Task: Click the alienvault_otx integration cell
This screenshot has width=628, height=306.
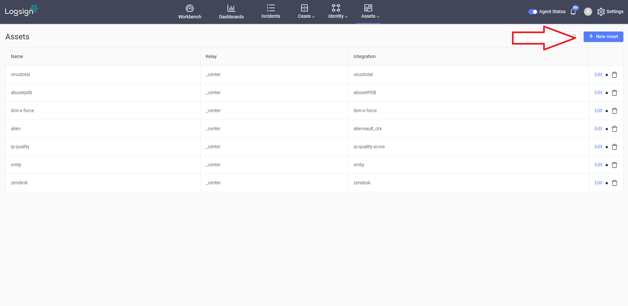Action: tap(469, 129)
